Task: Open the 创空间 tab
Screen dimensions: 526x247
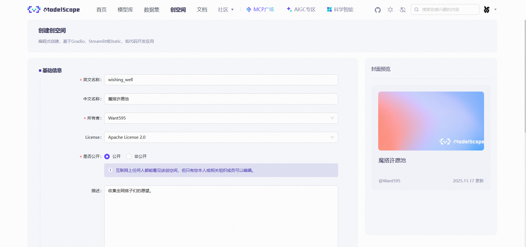Action: [178, 10]
